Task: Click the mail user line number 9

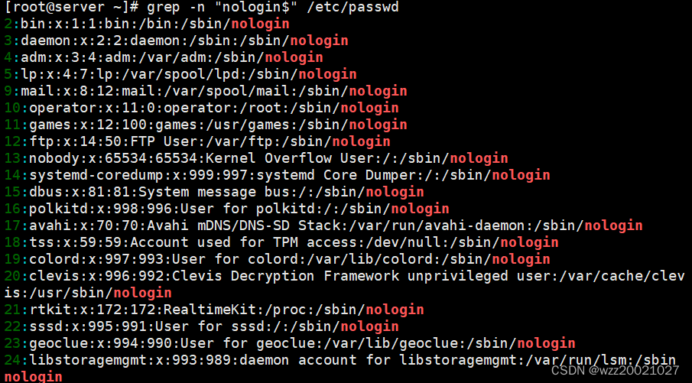Action: (x=8, y=91)
